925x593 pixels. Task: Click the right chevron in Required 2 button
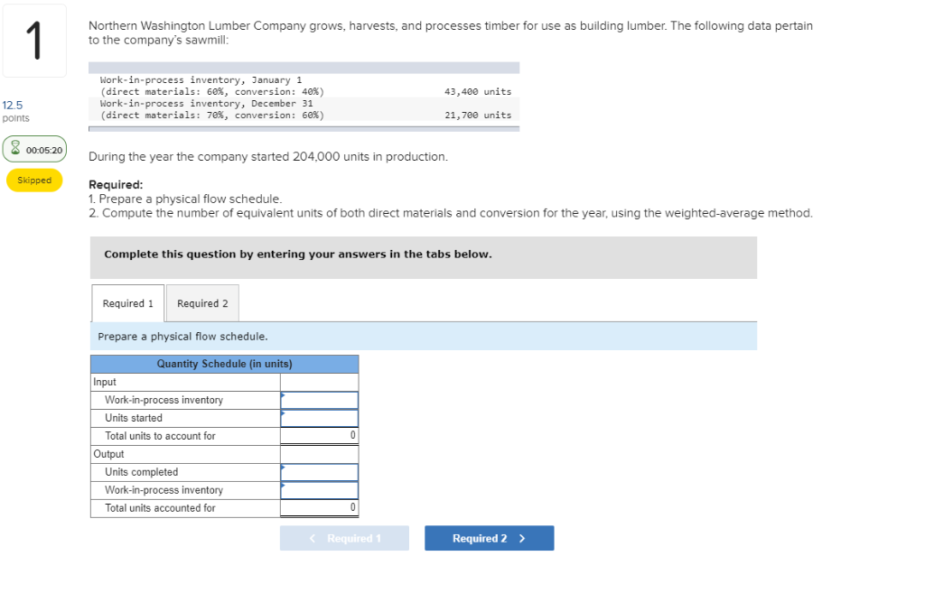tap(522, 538)
